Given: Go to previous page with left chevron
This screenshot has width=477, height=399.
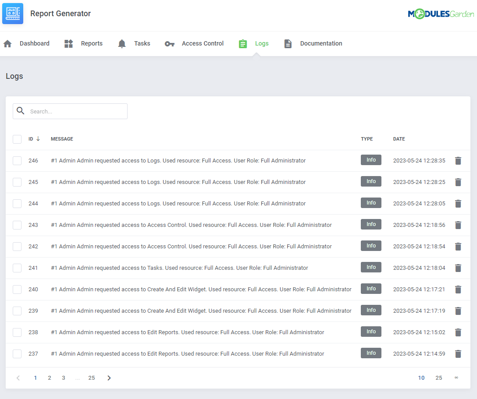Looking at the screenshot, I should (x=18, y=378).
